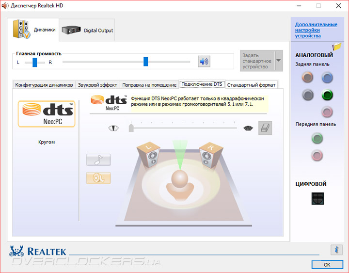Click the eraser reset button
Screen dimensions: 349x273
coord(265,128)
